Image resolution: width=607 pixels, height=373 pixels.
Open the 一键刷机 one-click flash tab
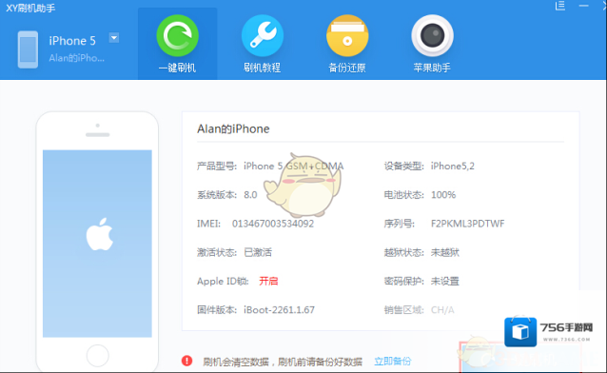177,44
